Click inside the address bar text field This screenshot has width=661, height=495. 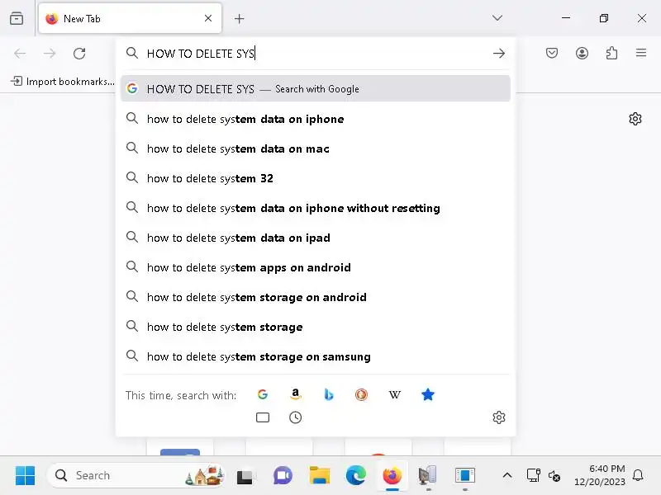[x=316, y=54]
